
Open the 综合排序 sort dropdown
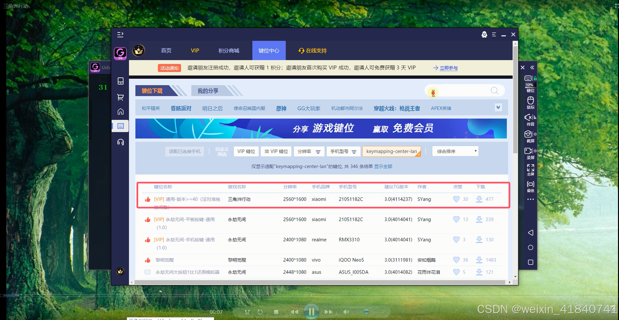coord(455,151)
